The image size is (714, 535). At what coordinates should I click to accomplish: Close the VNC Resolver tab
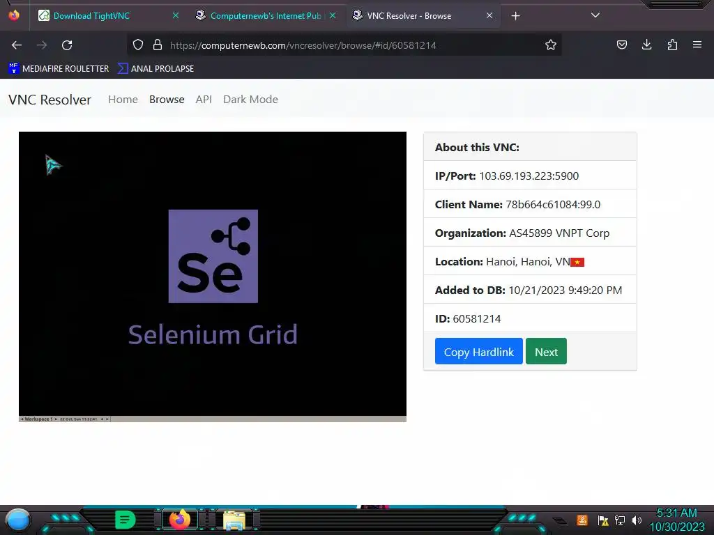pos(489,15)
